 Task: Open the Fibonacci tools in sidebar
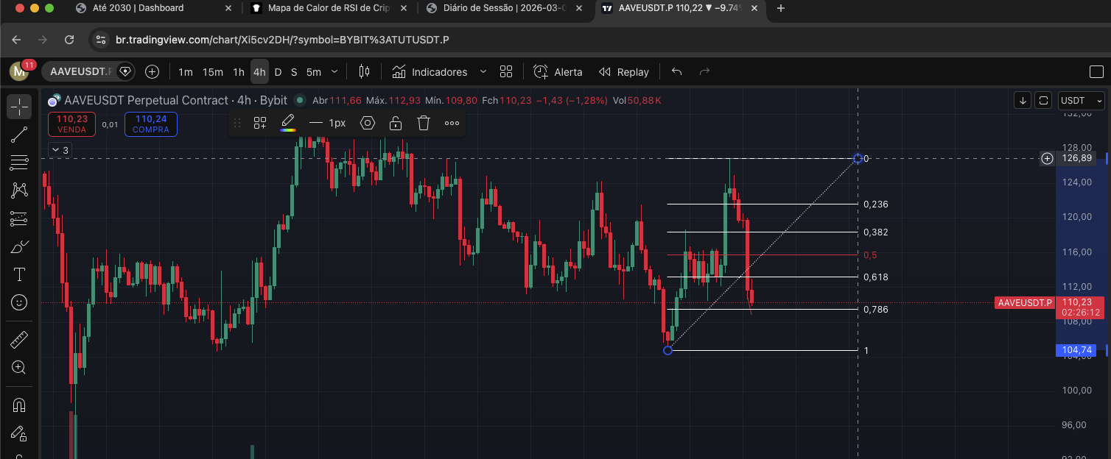click(x=19, y=163)
